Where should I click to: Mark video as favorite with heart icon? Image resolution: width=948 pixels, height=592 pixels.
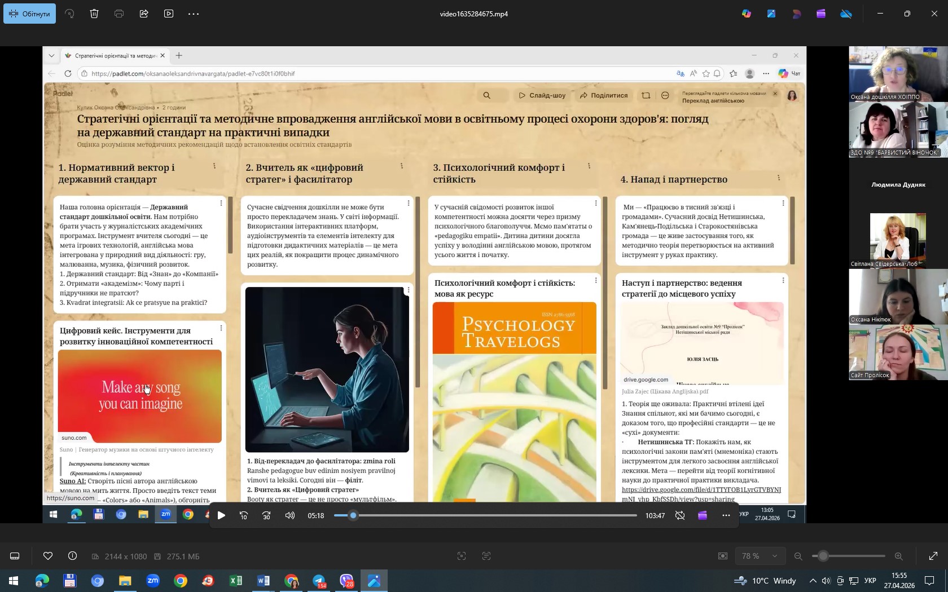point(48,556)
